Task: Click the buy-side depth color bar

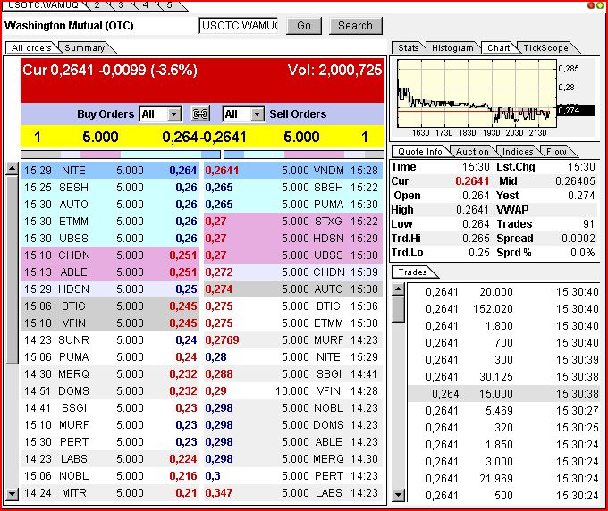Action: 121,155
